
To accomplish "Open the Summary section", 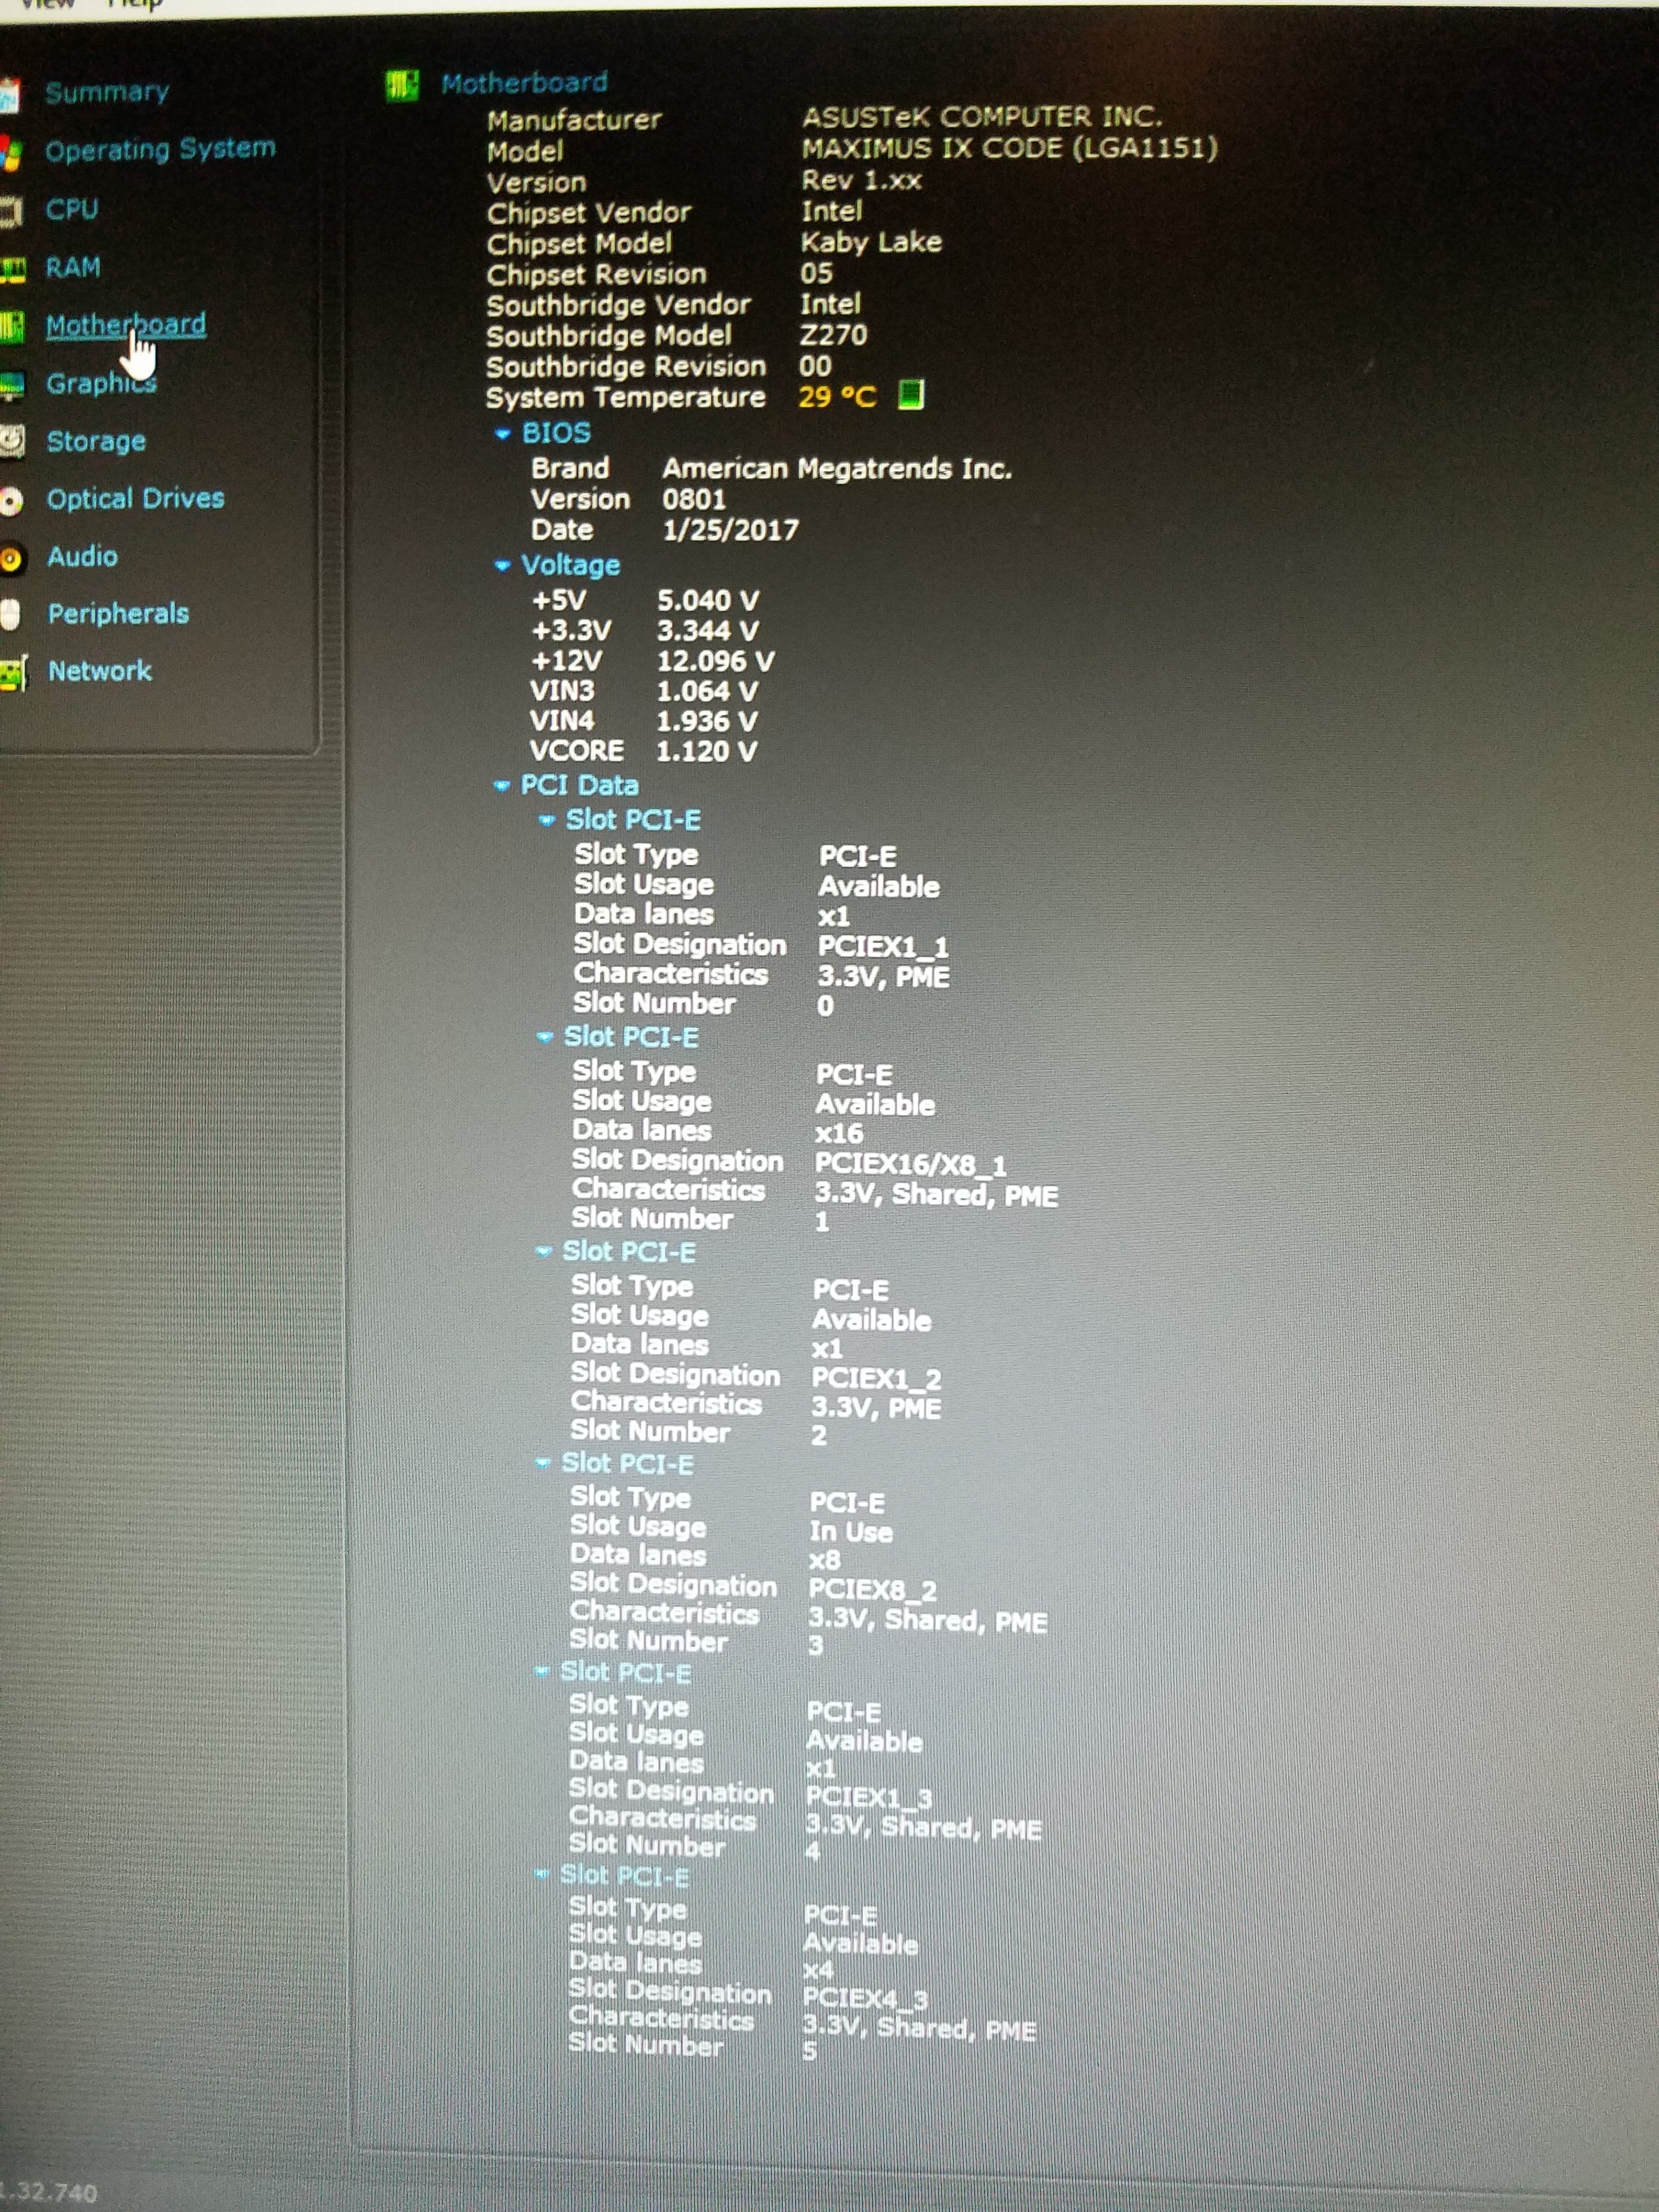I will [107, 92].
